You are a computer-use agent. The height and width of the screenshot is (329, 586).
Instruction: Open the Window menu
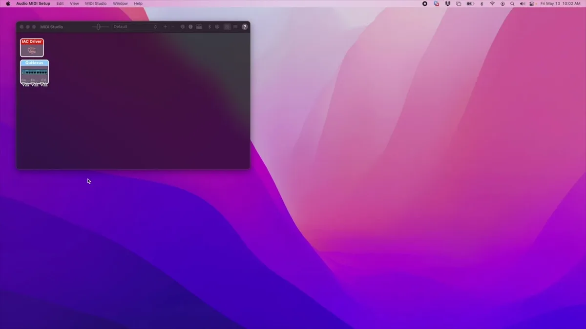[120, 3]
